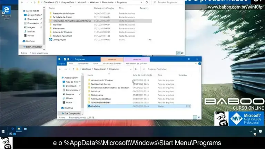Switch front window to large icons view
This screenshot has height=149, width=265.
click(x=199, y=117)
